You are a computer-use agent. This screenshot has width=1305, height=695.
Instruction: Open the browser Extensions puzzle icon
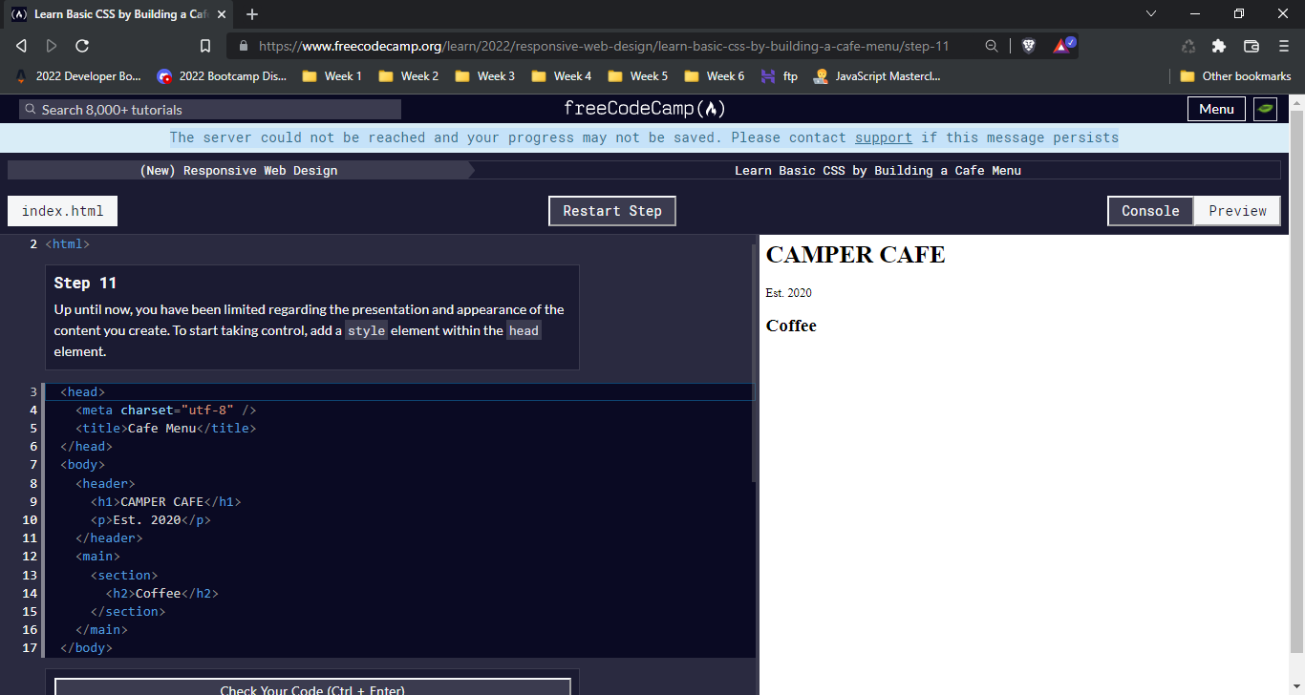tap(1218, 45)
